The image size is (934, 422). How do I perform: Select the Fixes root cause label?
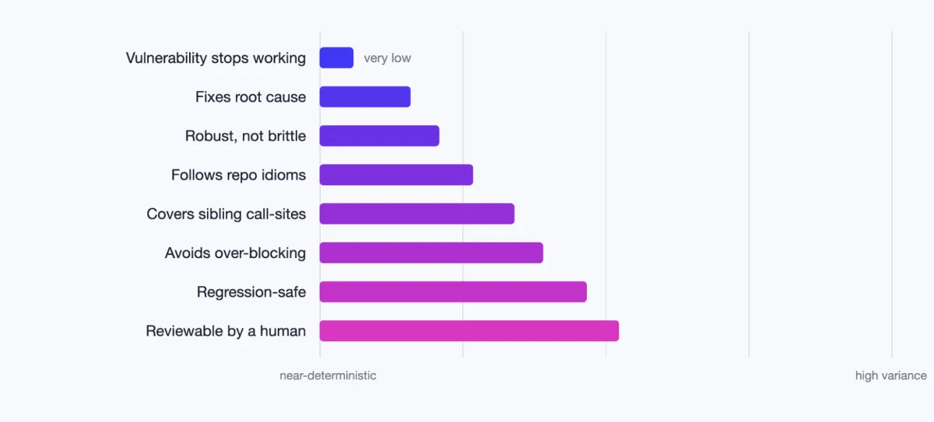(251, 97)
